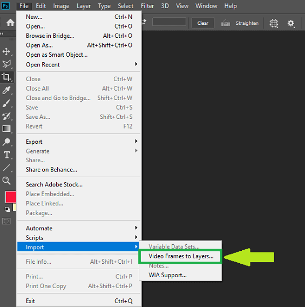Select the Horizontal Type tool
Image resolution: width=305 pixels, height=307 pixels.
coord(6,155)
